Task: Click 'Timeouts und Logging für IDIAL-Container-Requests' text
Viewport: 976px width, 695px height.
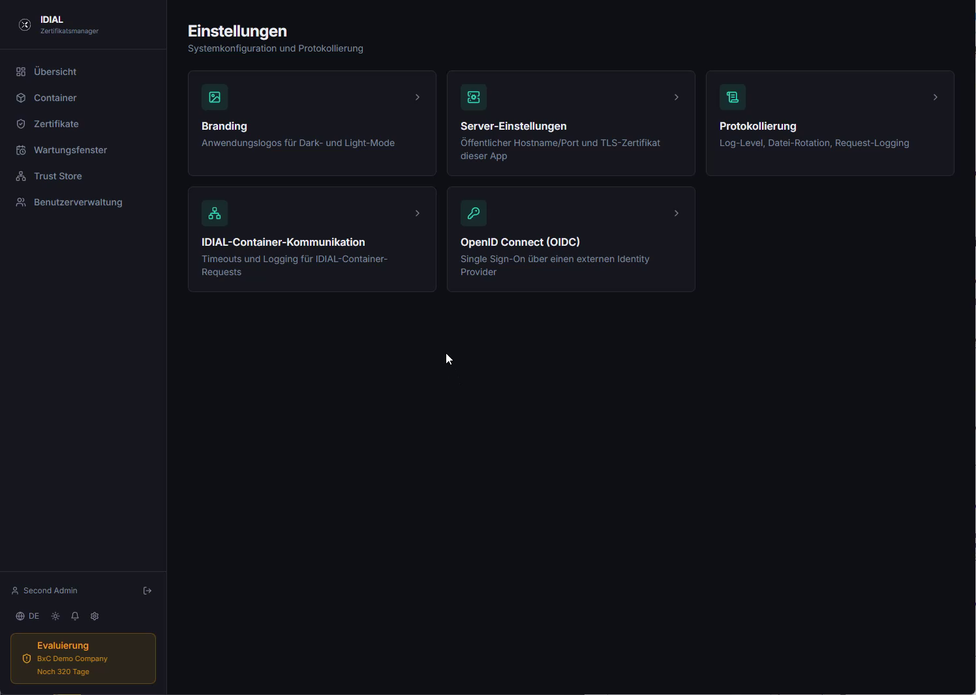Action: 295,265
